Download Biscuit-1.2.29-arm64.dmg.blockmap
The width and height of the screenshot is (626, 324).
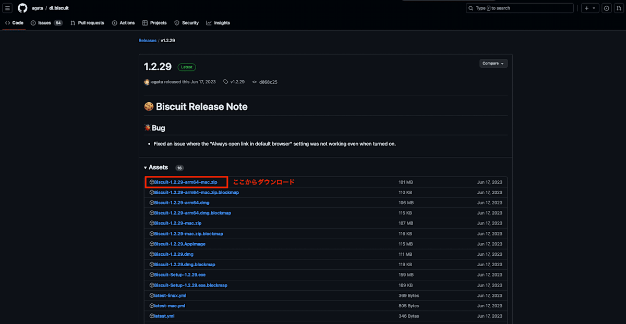(192, 213)
